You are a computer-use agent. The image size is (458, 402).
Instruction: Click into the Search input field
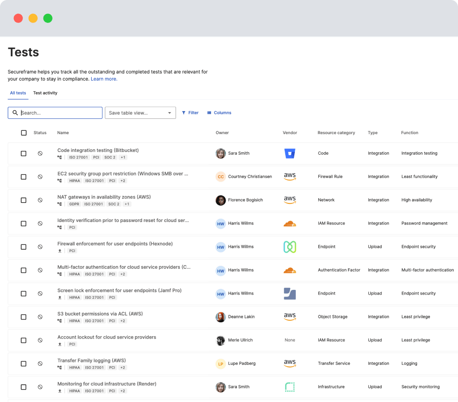(60, 113)
